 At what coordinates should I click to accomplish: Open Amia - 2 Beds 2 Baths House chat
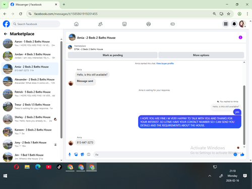pos(30,69)
